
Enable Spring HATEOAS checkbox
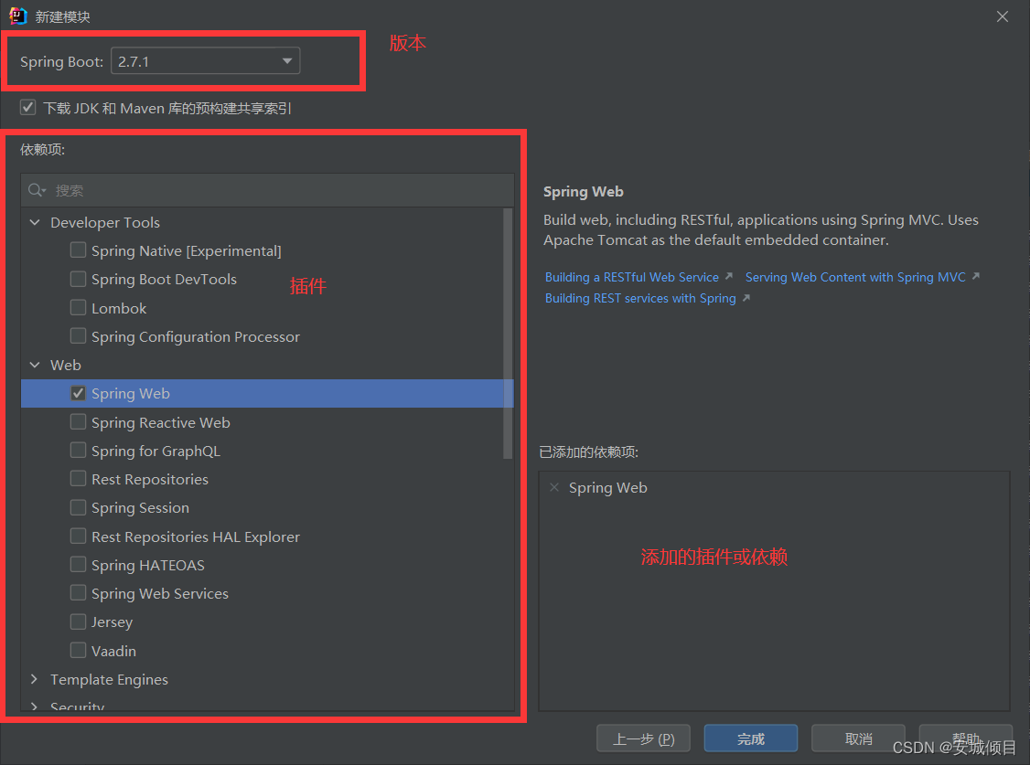click(78, 564)
